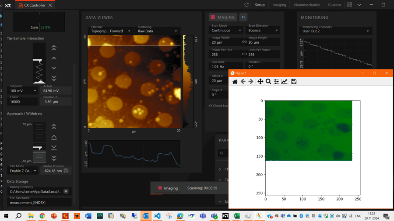Click the withdraw step up arrow
This screenshot has width=394, height=221.
point(54,137)
